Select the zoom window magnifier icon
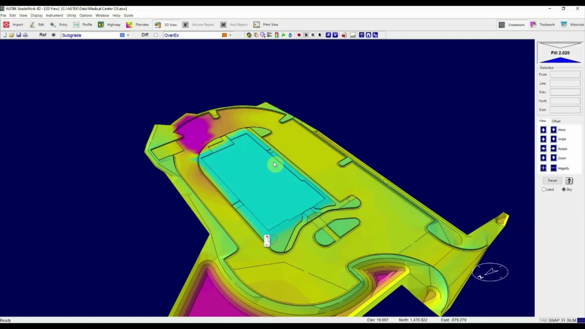Viewport: 585px width, 329px height. click(263, 35)
